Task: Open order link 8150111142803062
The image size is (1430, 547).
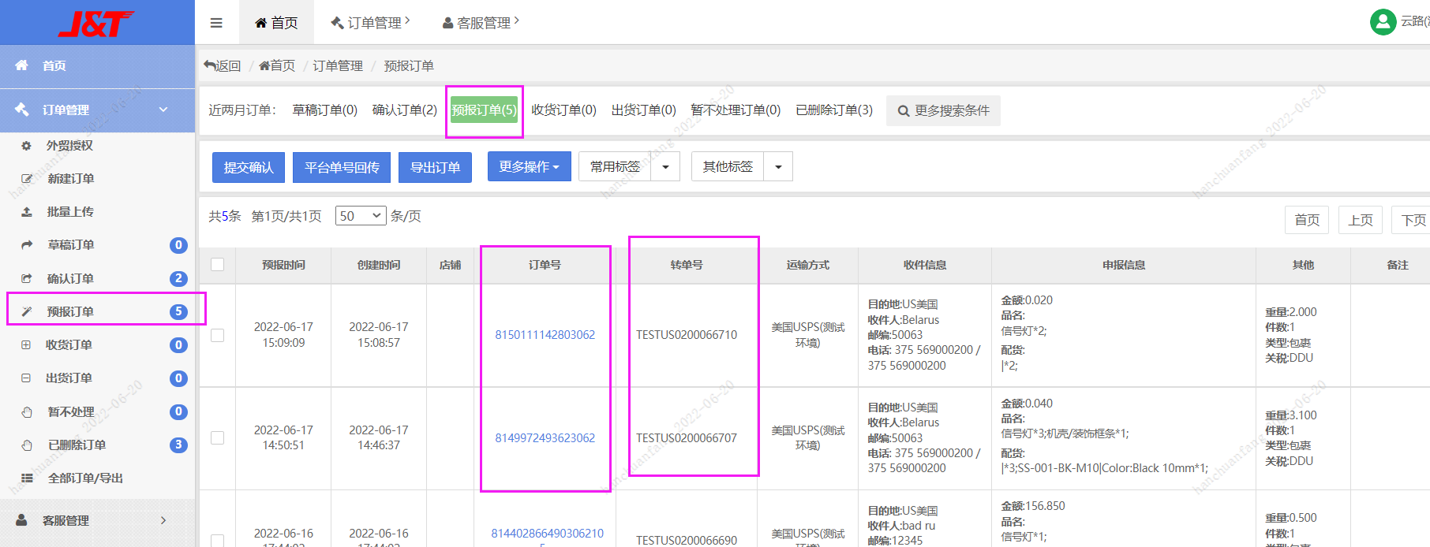Action: click(x=545, y=335)
